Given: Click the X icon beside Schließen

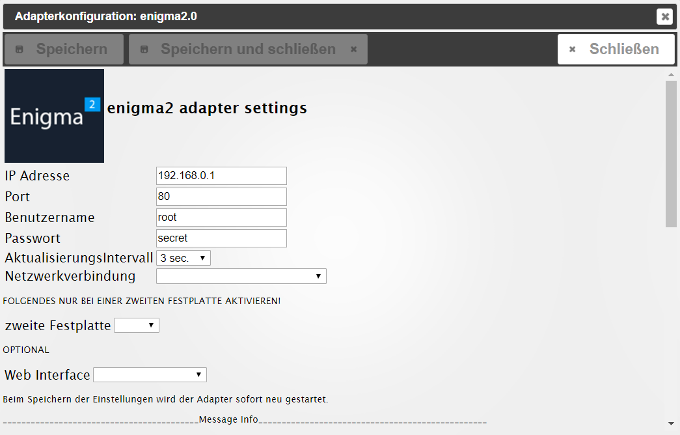Looking at the screenshot, I should coord(573,49).
